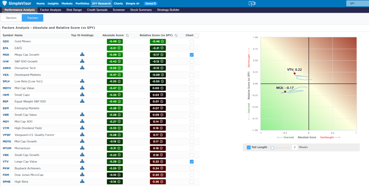Screen dimensions: 369x186
Task: Switch to the Sectors tab
Action: pyautogui.click(x=11, y=18)
